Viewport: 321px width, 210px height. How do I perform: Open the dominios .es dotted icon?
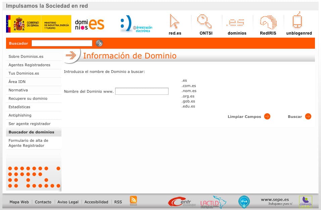click(235, 22)
